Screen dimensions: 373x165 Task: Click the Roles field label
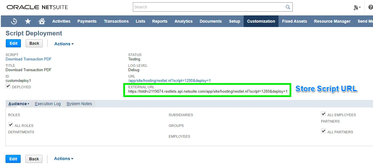coord(14,115)
